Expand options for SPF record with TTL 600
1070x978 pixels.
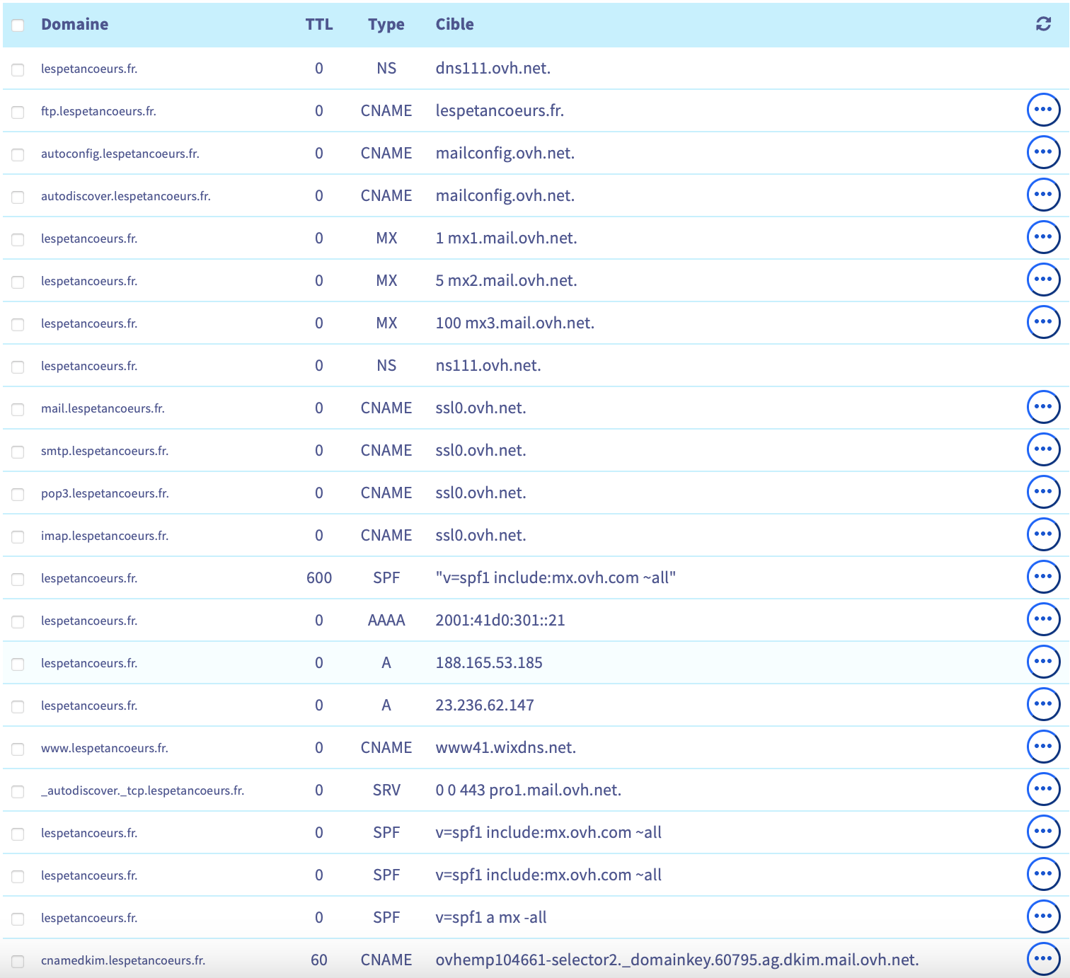click(x=1043, y=577)
